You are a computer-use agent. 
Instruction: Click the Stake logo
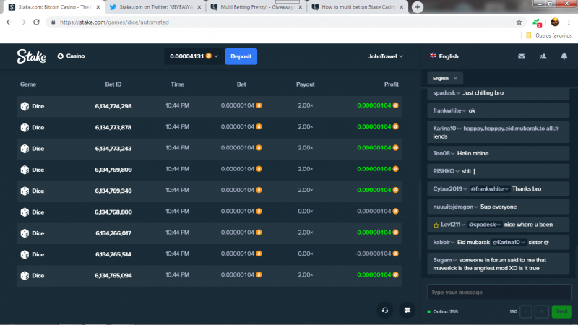pos(31,56)
